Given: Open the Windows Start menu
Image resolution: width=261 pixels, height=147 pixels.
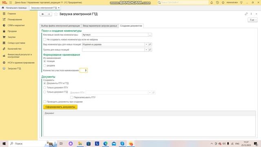Looking at the screenshot, I should tap(4, 143).
